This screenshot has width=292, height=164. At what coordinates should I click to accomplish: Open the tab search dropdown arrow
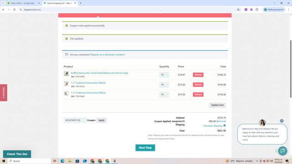pyautogui.click(x=3, y=3)
